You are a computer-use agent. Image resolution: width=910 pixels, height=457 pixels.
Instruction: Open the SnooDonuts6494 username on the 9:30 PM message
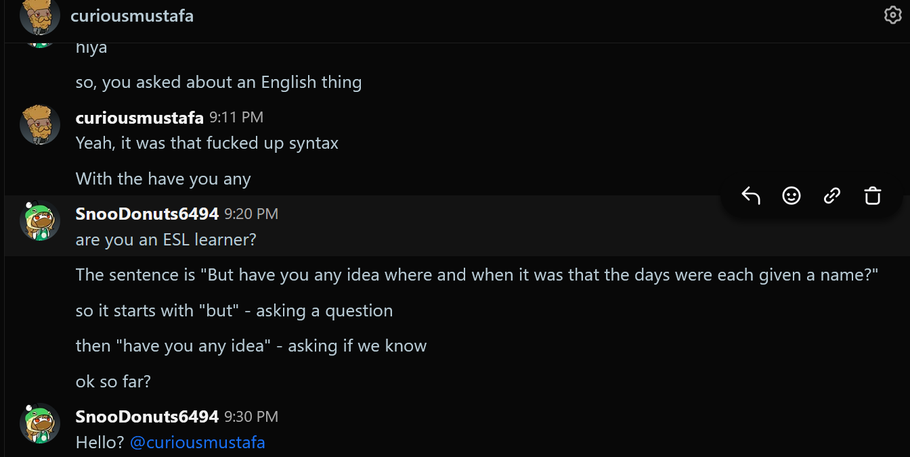[147, 416]
